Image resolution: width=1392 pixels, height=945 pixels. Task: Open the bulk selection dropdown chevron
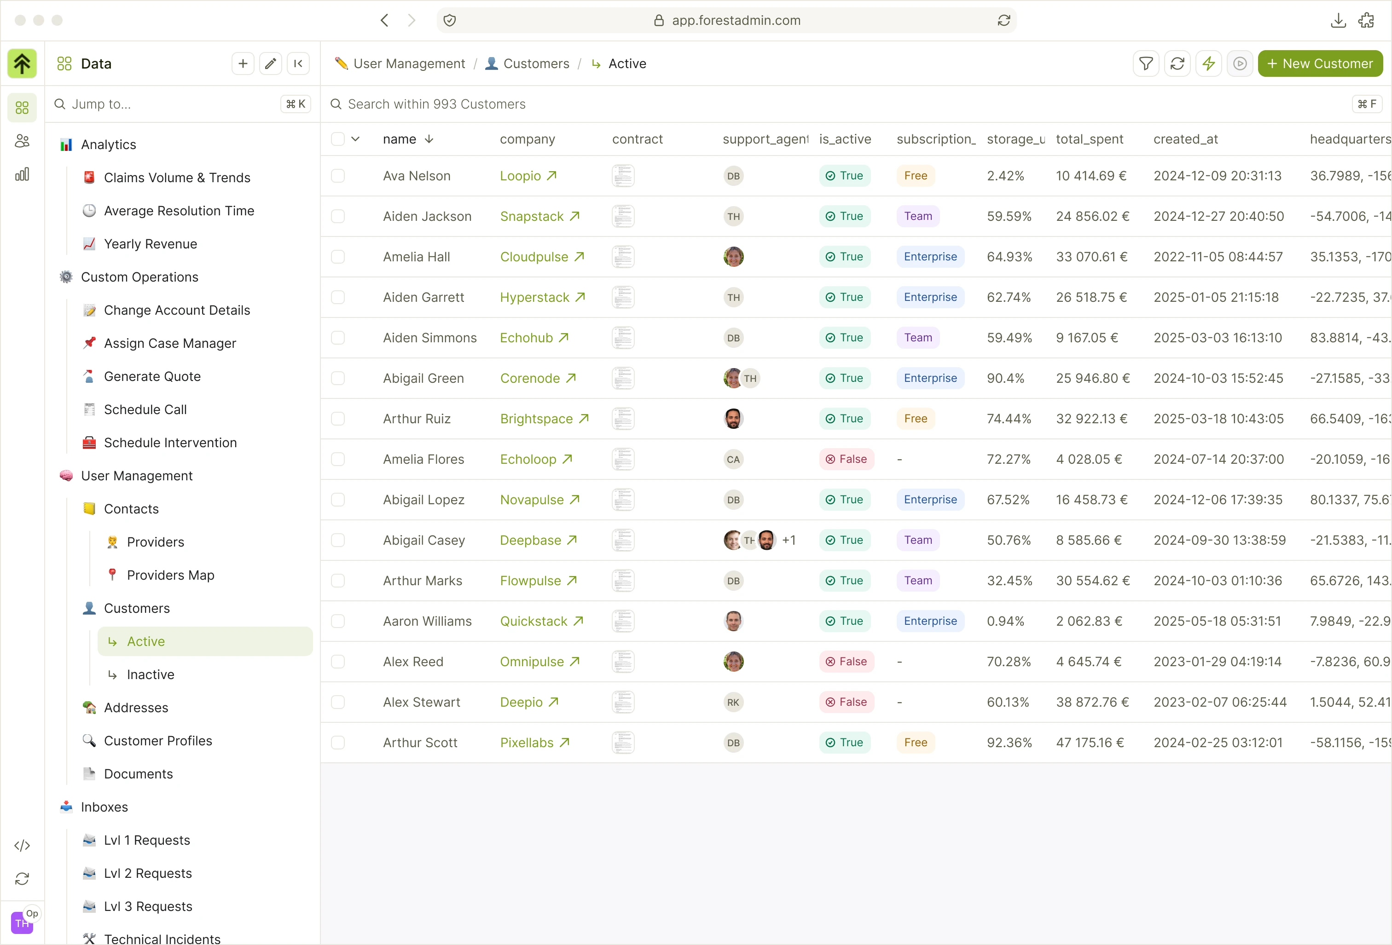(355, 139)
